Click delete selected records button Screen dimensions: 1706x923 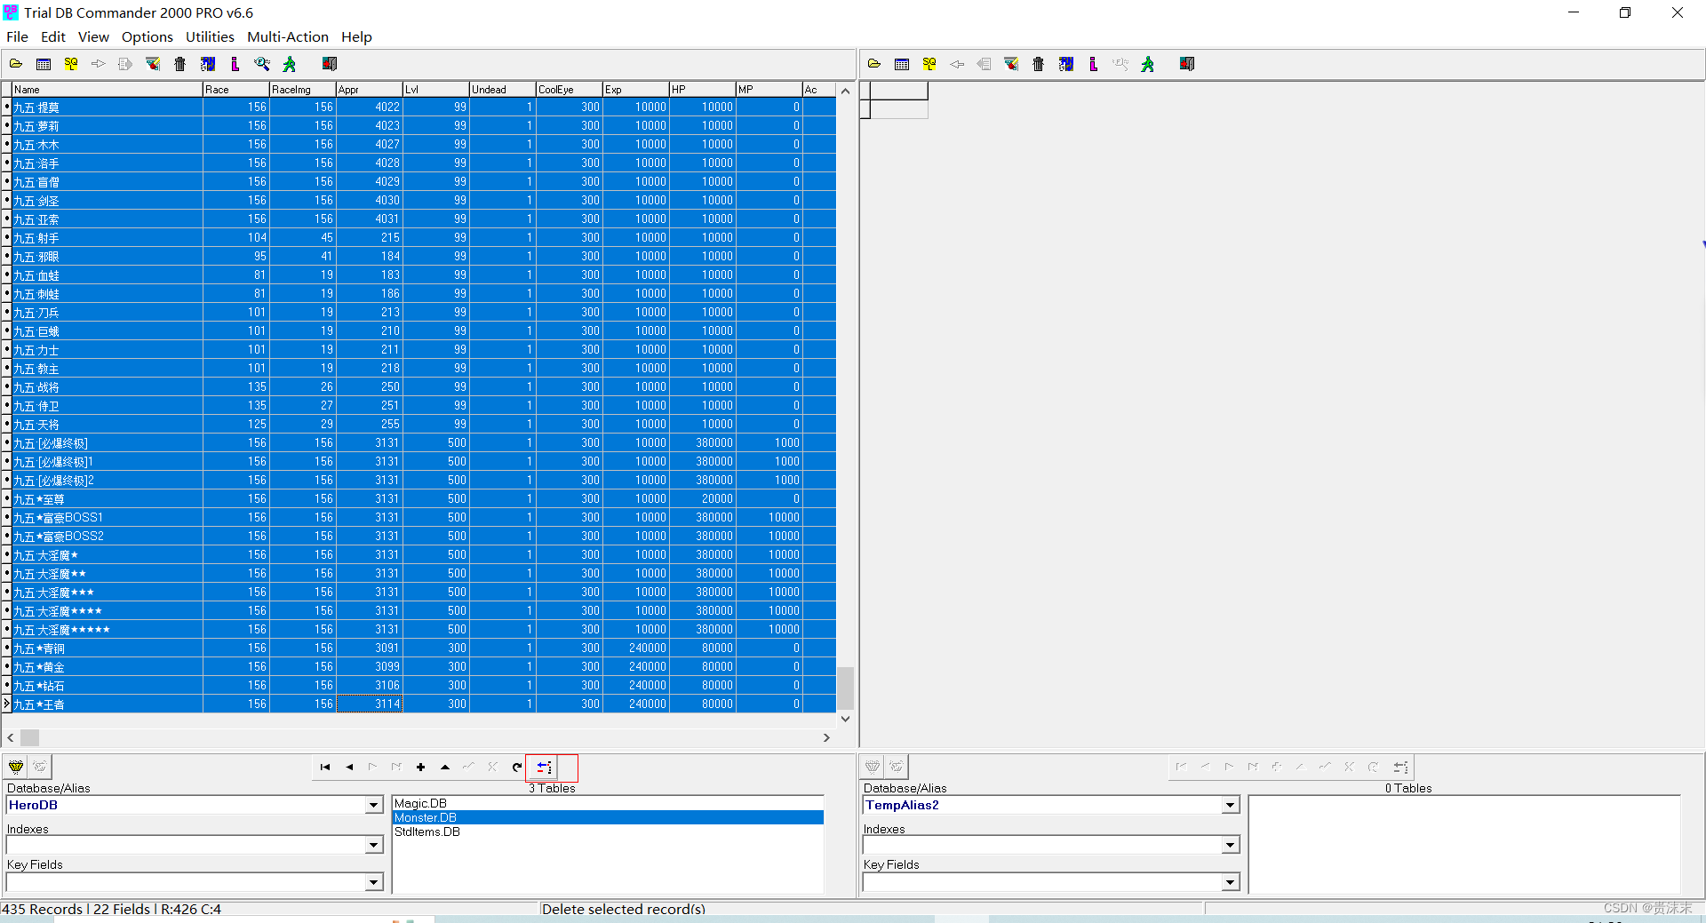544,768
